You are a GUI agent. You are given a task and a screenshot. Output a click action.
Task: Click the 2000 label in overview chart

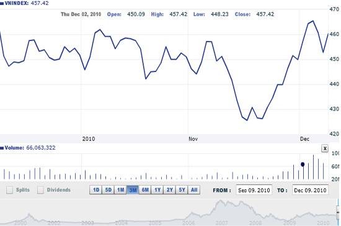pos(20,223)
